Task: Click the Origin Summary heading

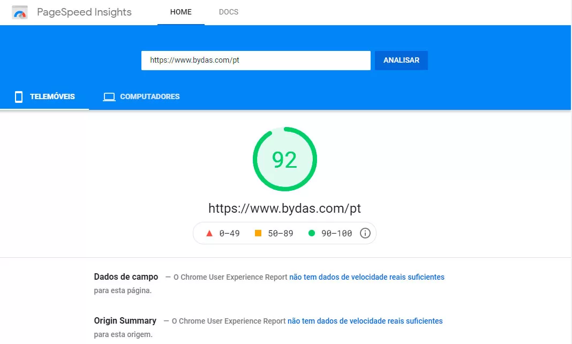Action: [x=125, y=320]
